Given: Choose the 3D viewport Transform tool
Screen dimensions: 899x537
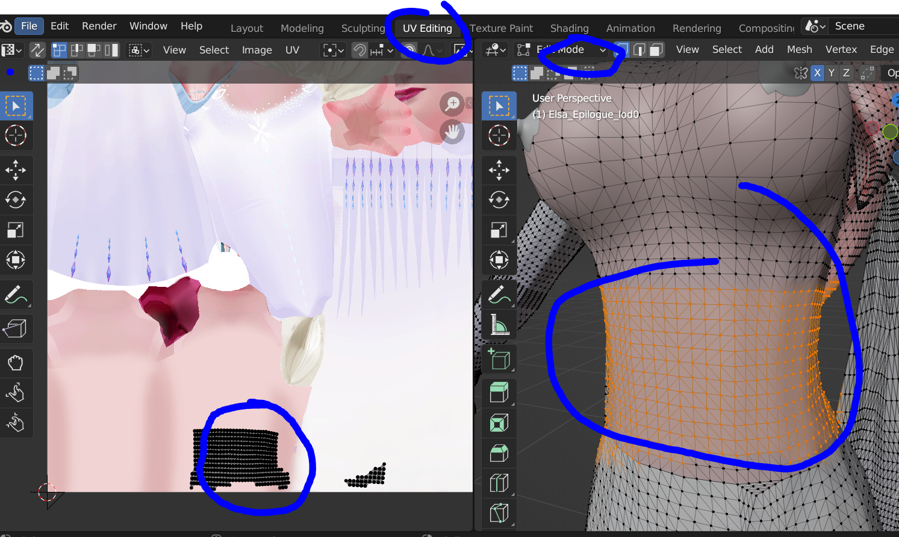Looking at the screenshot, I should (499, 260).
